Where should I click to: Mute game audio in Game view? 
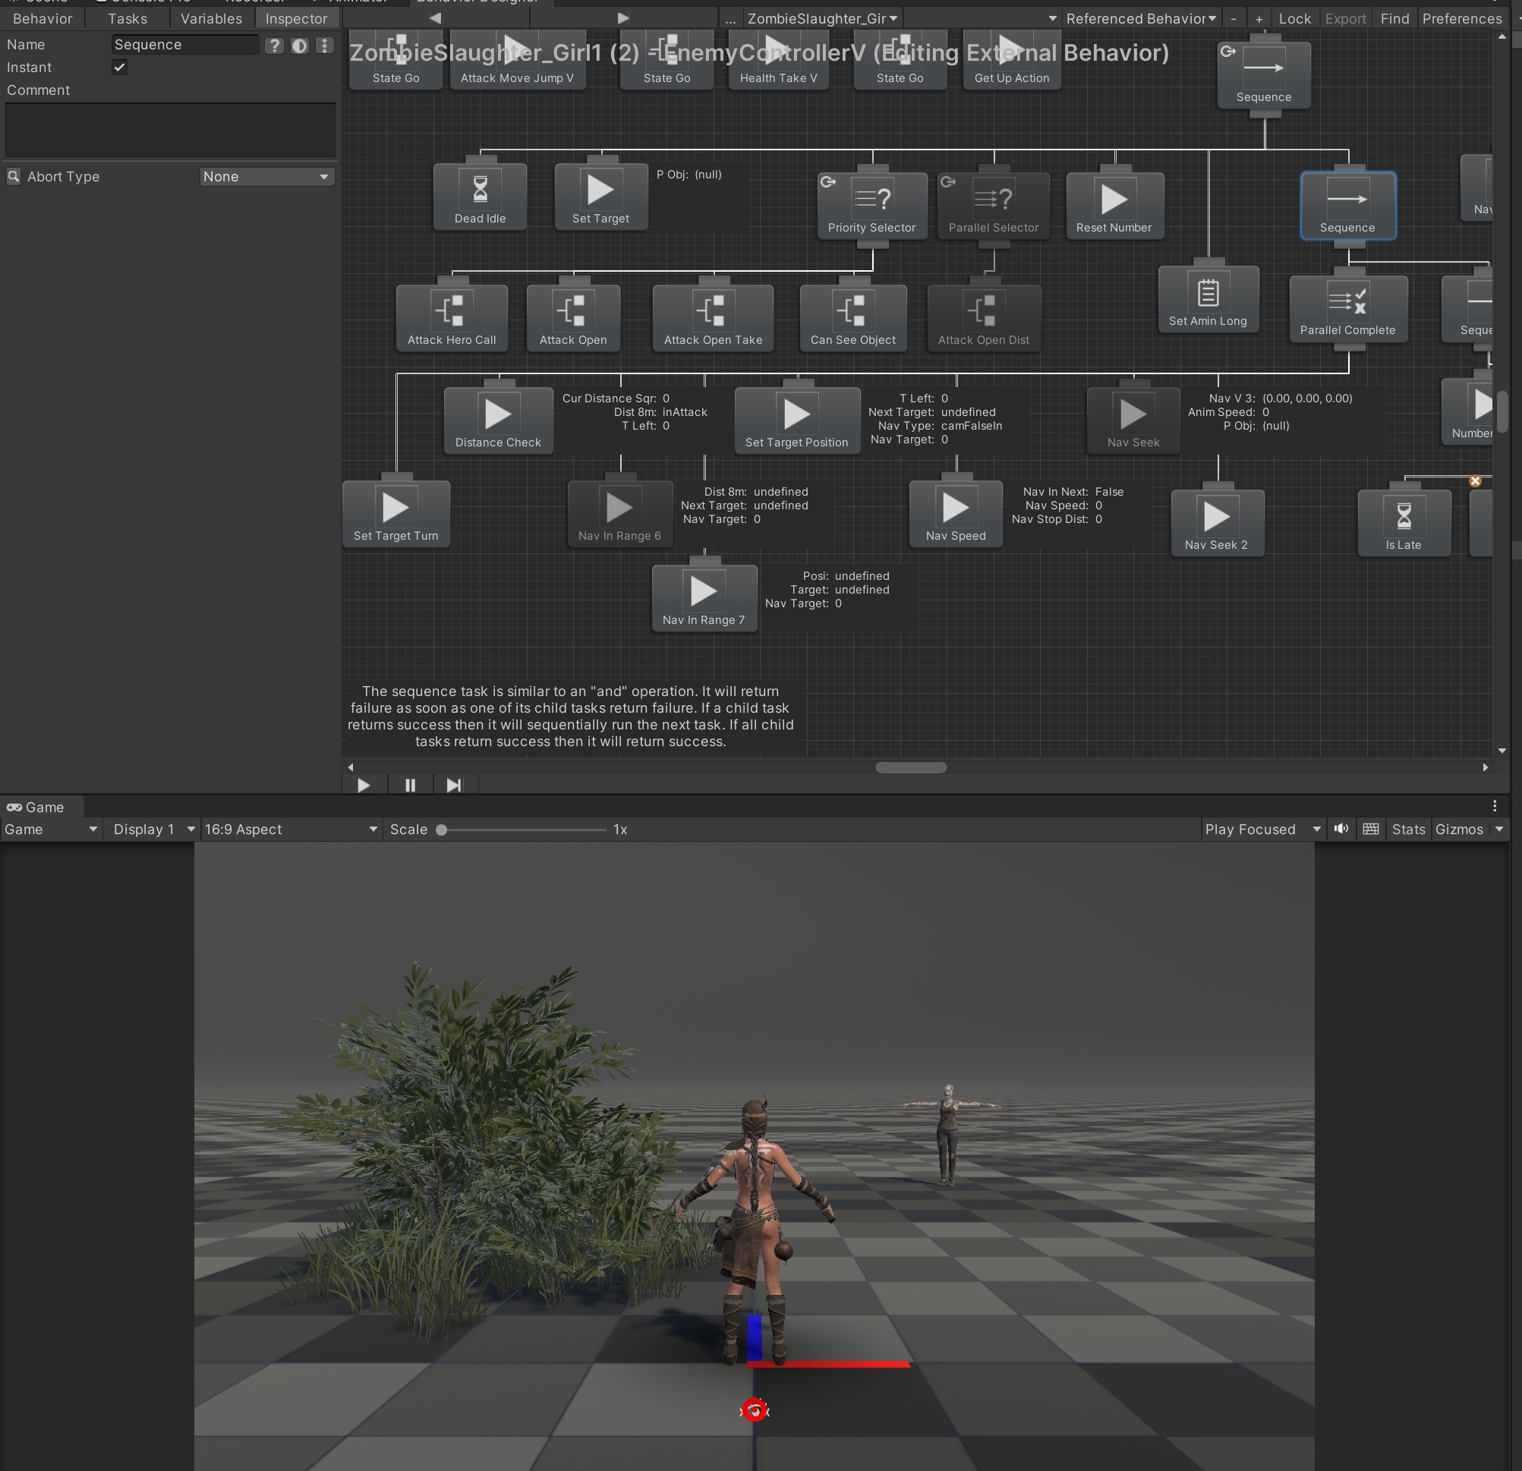coord(1341,829)
